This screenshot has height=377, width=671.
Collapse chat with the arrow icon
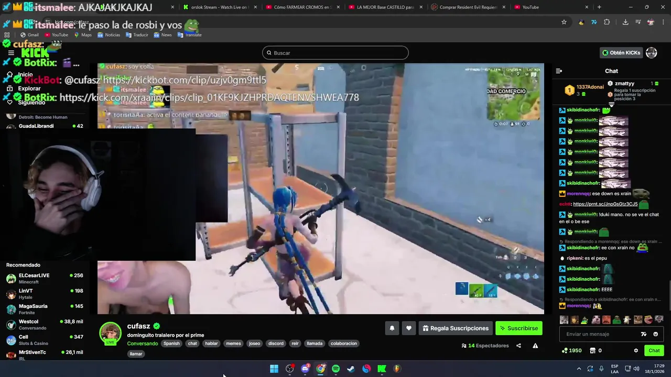[559, 71]
